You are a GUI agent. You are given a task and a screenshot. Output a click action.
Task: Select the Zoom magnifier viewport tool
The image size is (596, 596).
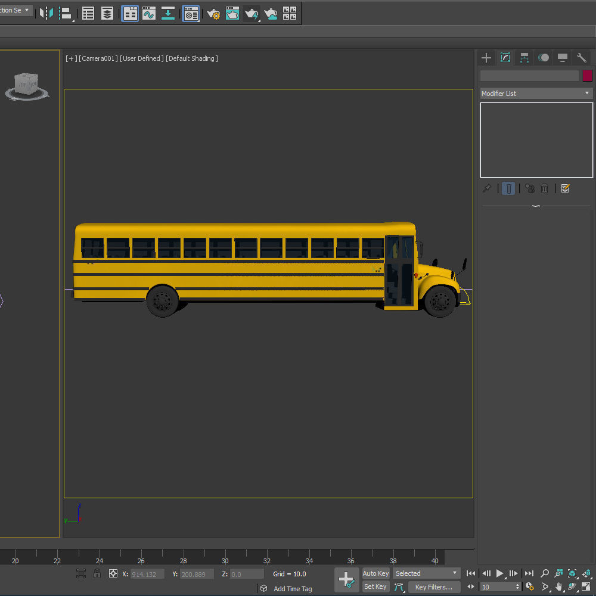[x=545, y=573]
